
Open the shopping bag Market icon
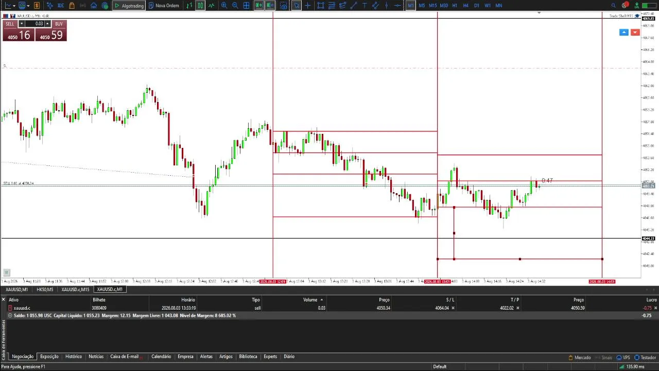(72, 5)
